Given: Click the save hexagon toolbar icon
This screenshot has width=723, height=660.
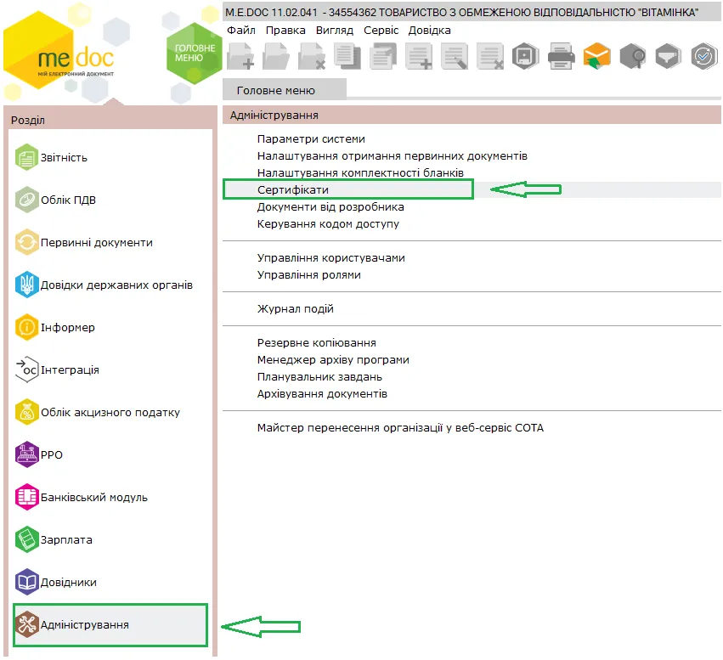Looking at the screenshot, I should pyautogui.click(x=526, y=56).
